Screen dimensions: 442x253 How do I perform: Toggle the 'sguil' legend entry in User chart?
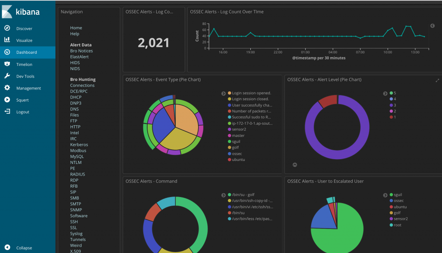[398, 194]
